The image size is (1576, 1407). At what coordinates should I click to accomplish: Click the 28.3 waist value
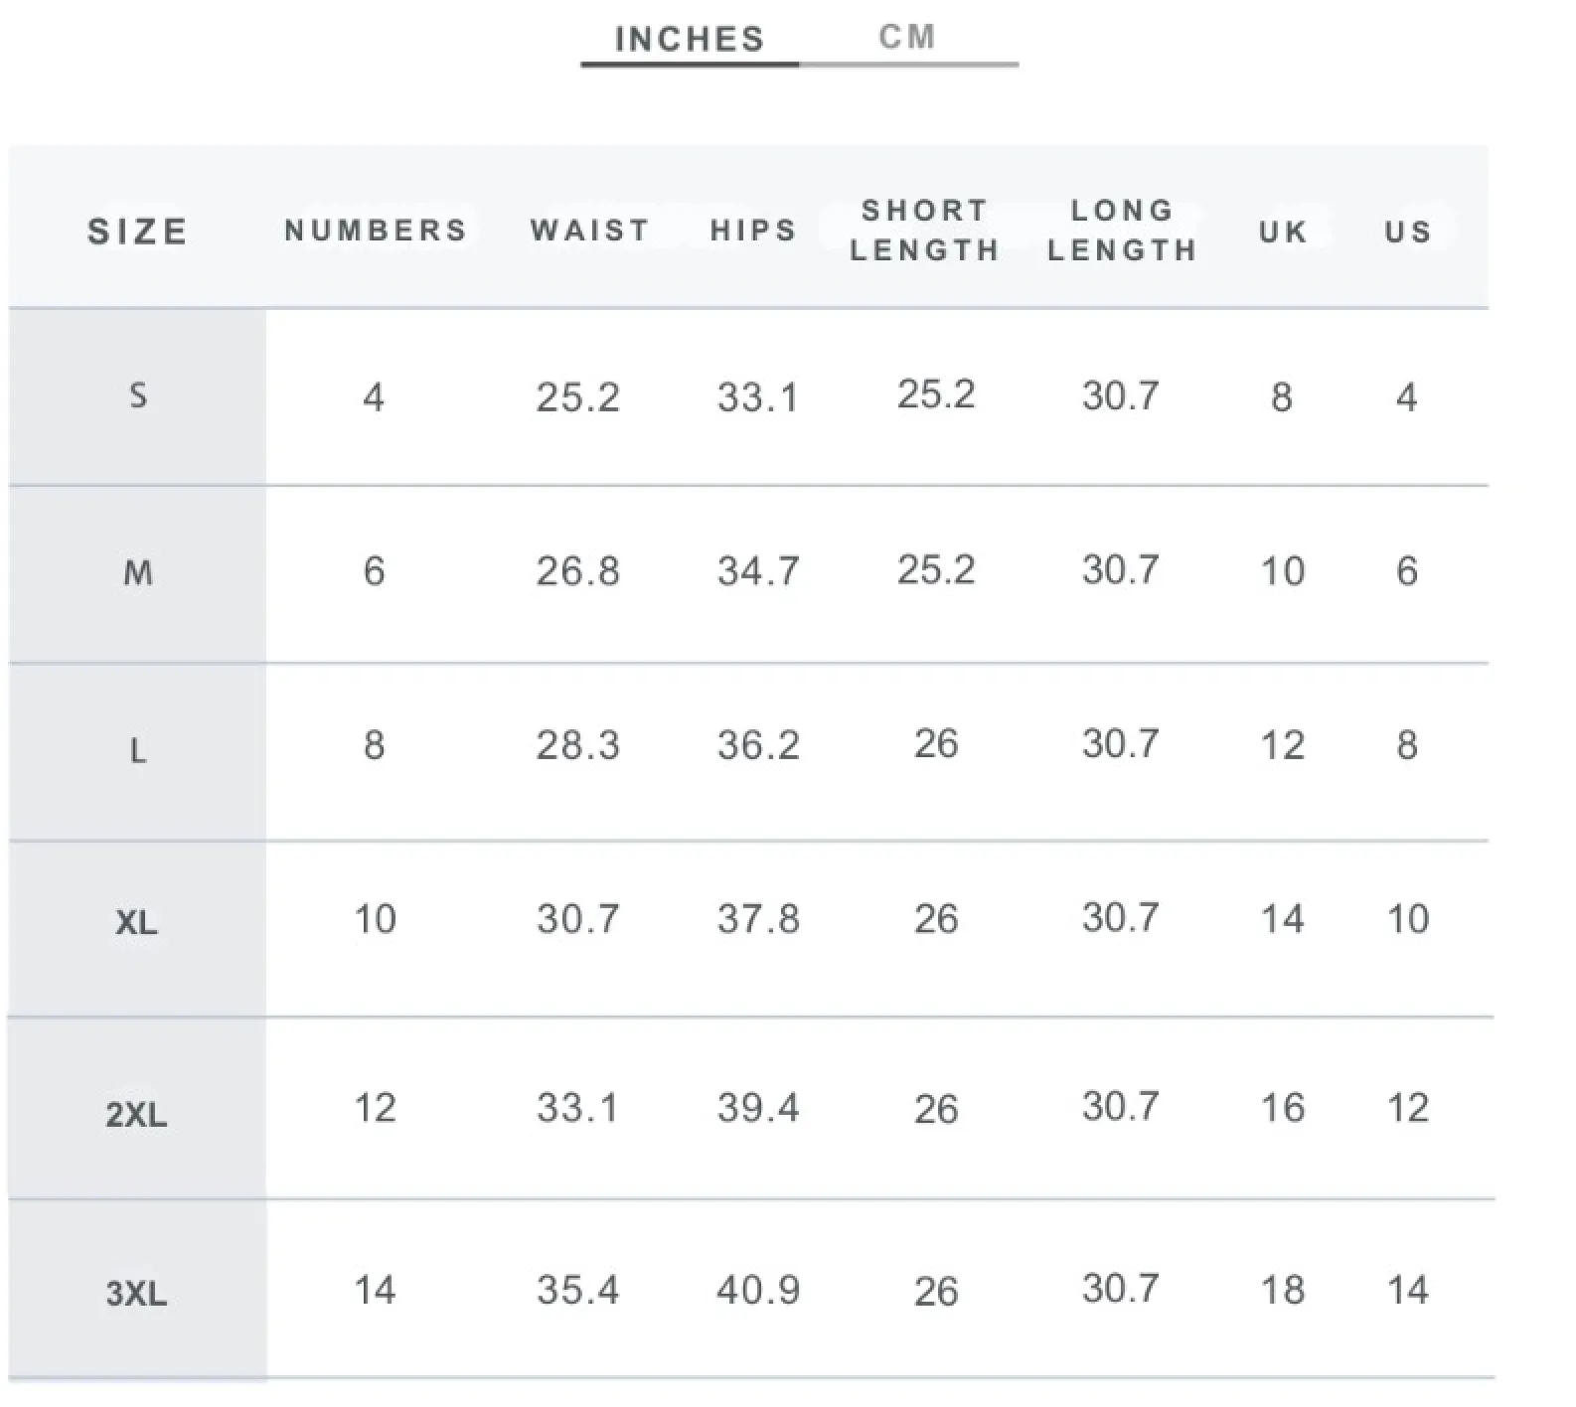tap(577, 744)
